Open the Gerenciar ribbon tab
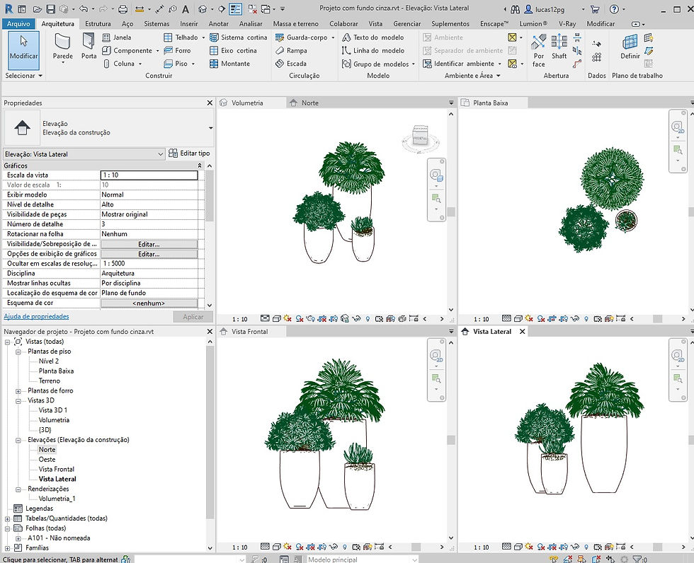 tap(406, 23)
